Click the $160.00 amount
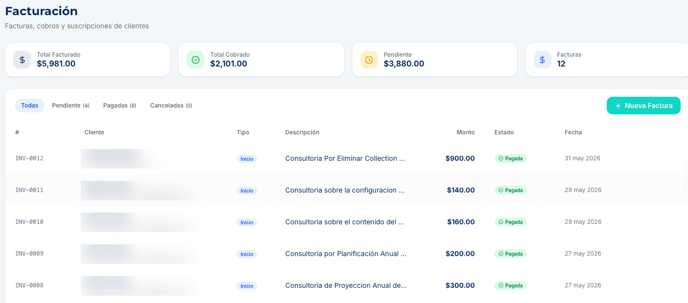Screen dimensions: 688x303 [461, 222]
